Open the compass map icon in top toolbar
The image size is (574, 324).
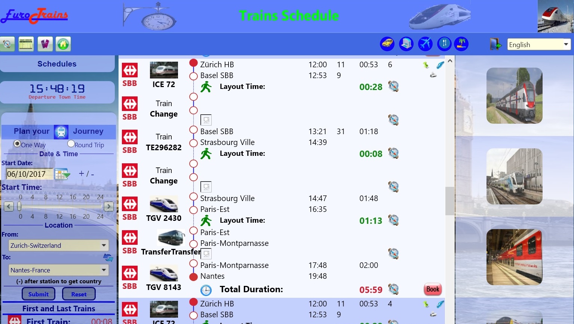[x=7, y=44]
